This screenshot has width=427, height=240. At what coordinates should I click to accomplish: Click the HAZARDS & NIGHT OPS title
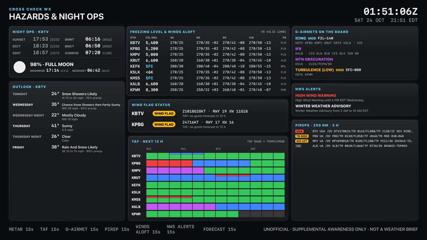click(x=56, y=17)
